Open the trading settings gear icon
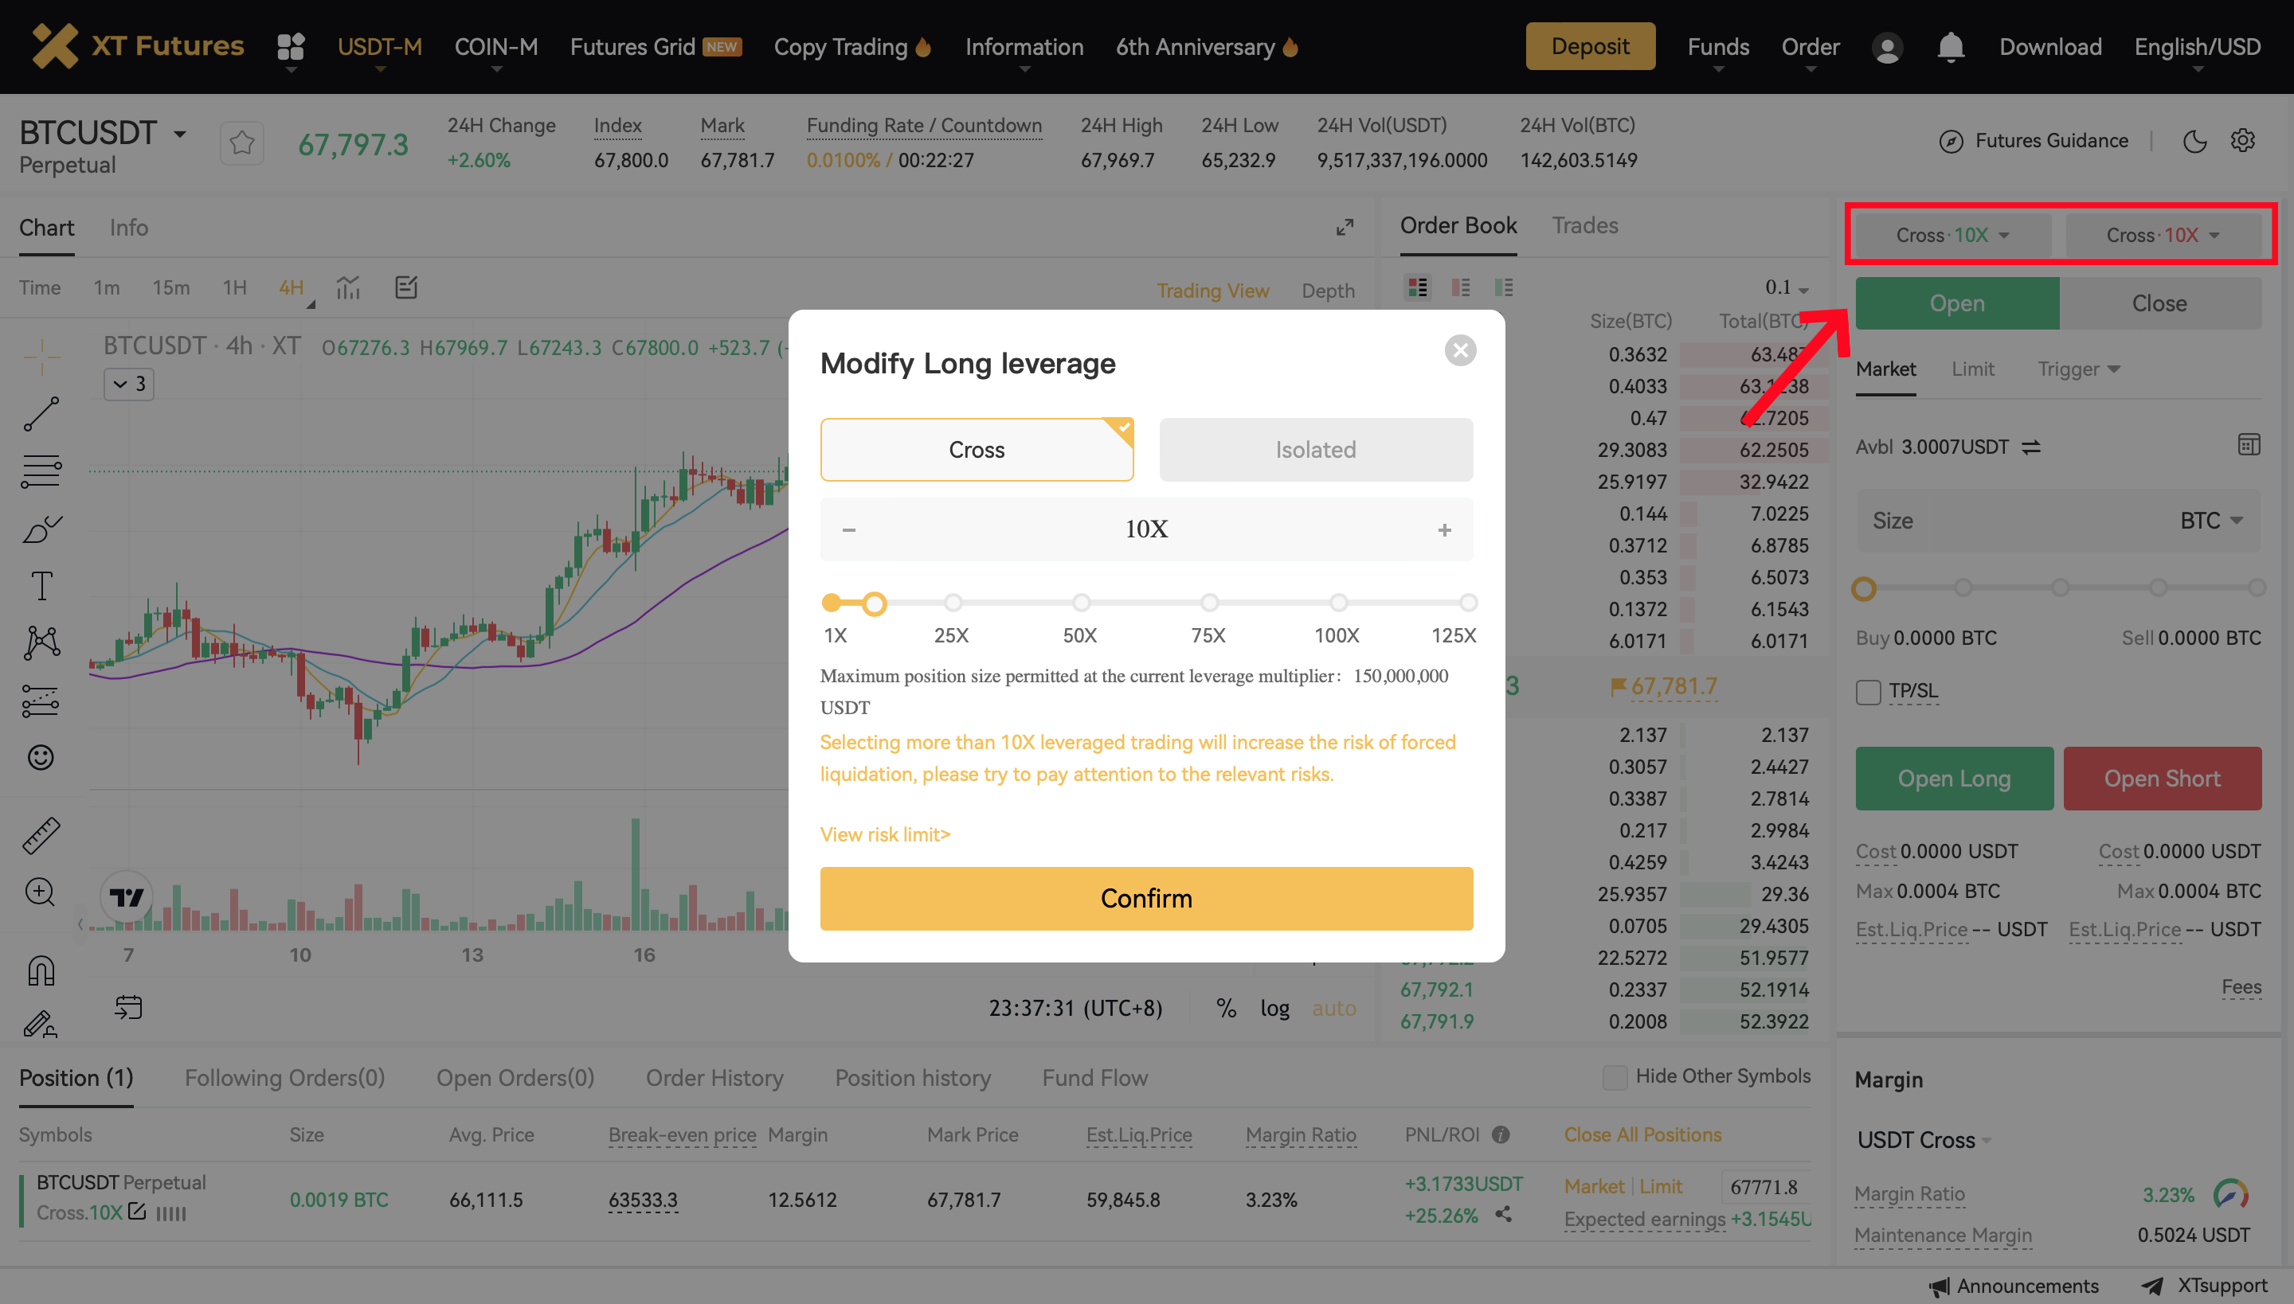 click(2243, 141)
